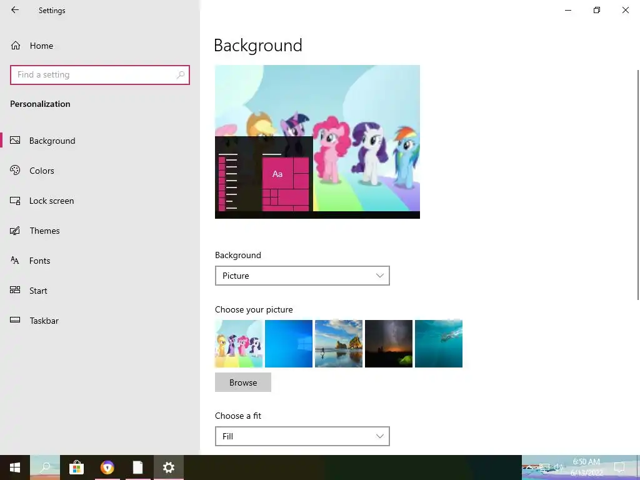Open the blank document taskbar icon

138,467
